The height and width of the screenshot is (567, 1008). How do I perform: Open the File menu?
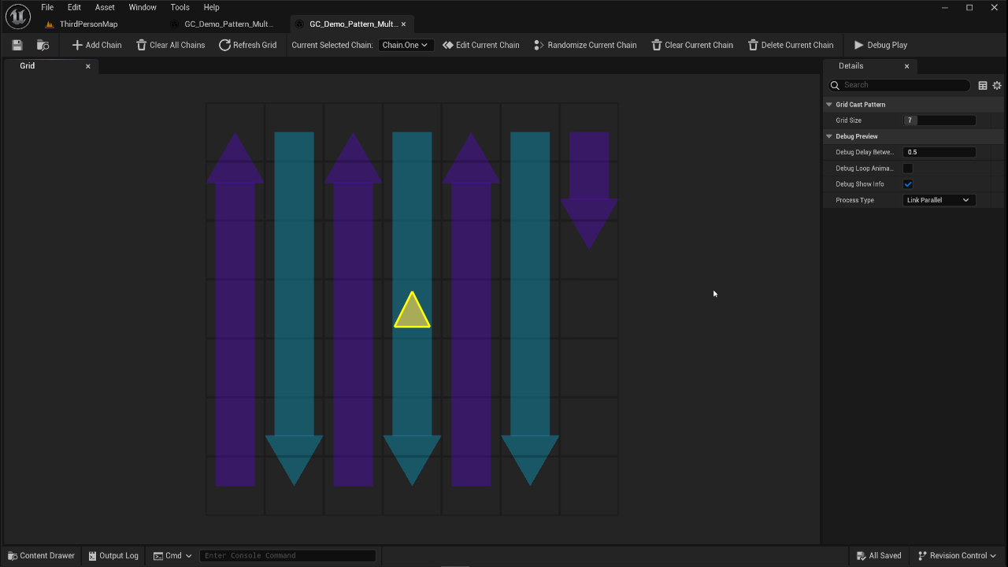pyautogui.click(x=47, y=7)
